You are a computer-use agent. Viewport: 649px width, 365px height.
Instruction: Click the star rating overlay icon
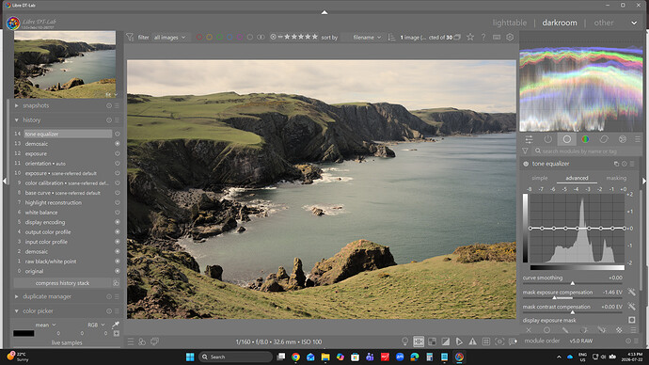tap(470, 38)
